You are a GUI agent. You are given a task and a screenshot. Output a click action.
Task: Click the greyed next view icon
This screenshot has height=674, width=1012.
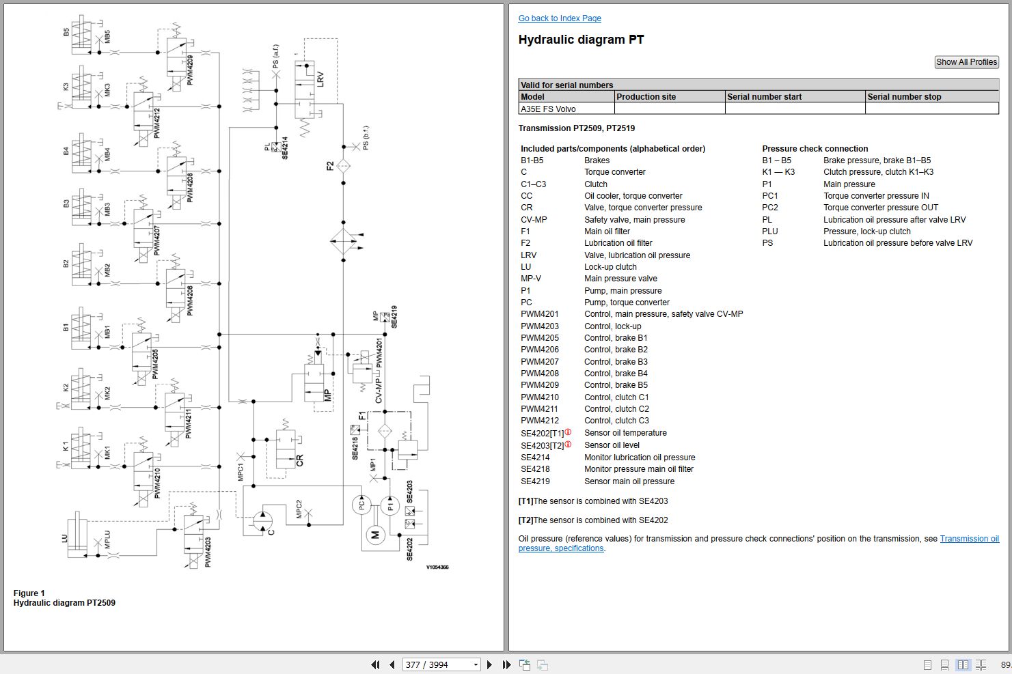(x=542, y=664)
